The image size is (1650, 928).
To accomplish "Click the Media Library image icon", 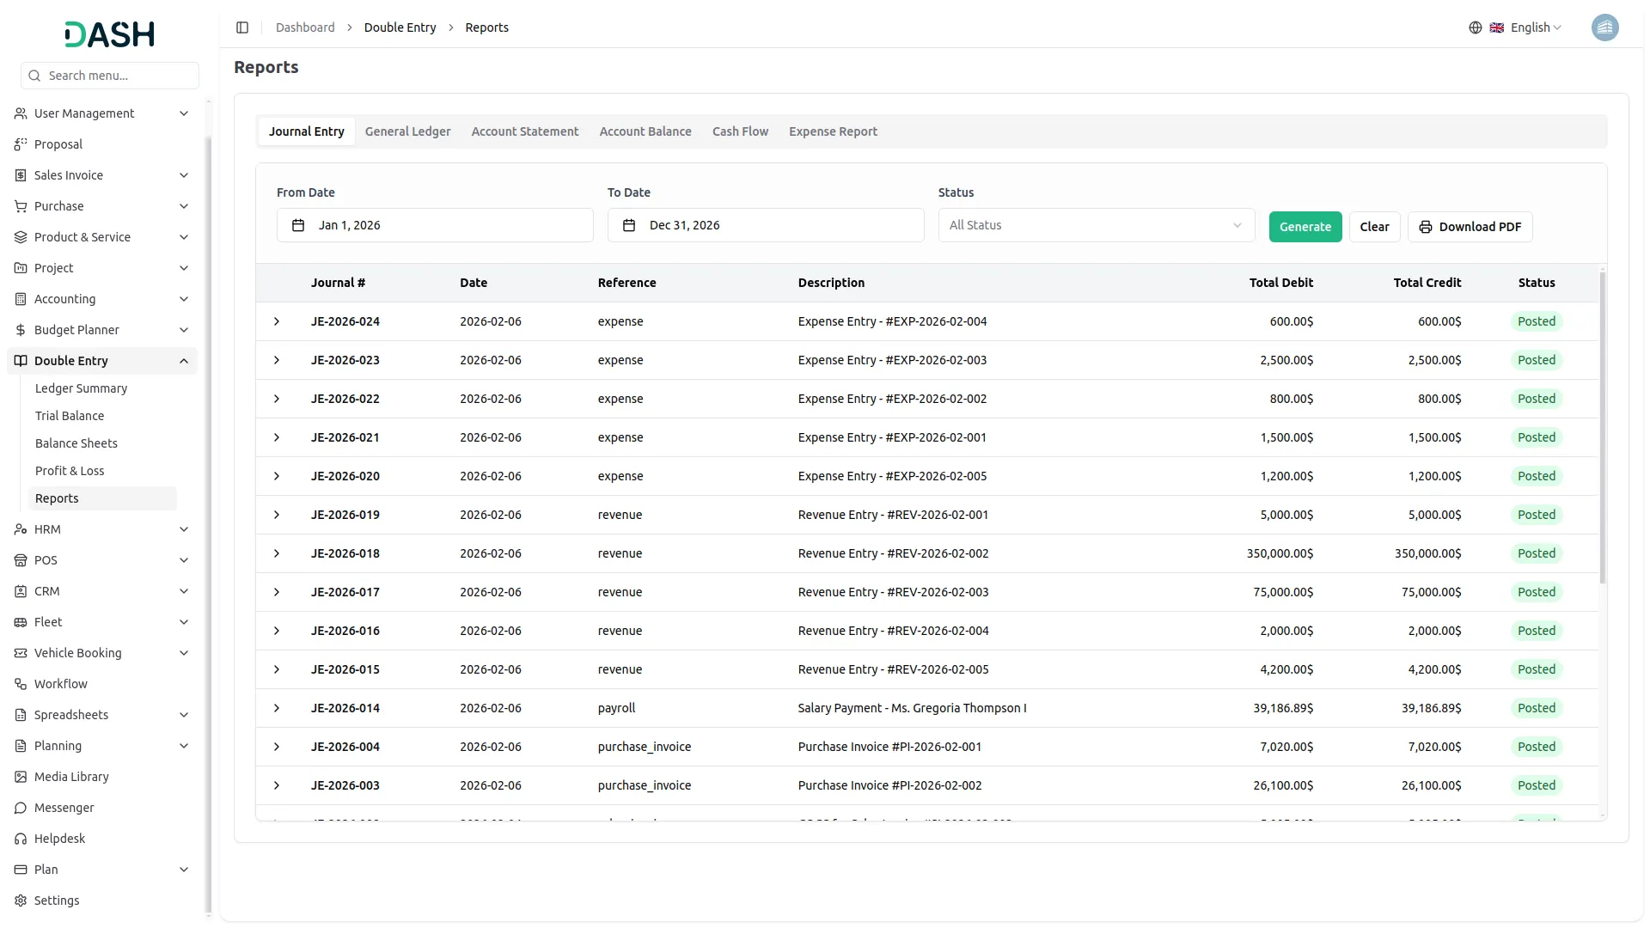I will click(x=21, y=777).
